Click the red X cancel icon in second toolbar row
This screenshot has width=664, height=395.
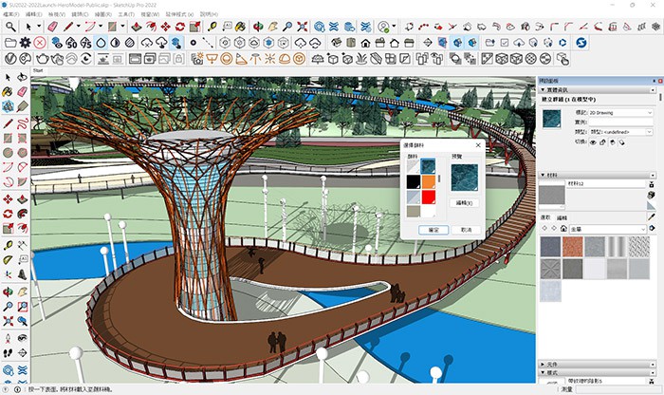tap(41, 43)
